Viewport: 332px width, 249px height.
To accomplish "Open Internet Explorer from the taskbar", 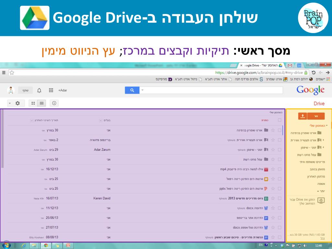I will (23, 246).
